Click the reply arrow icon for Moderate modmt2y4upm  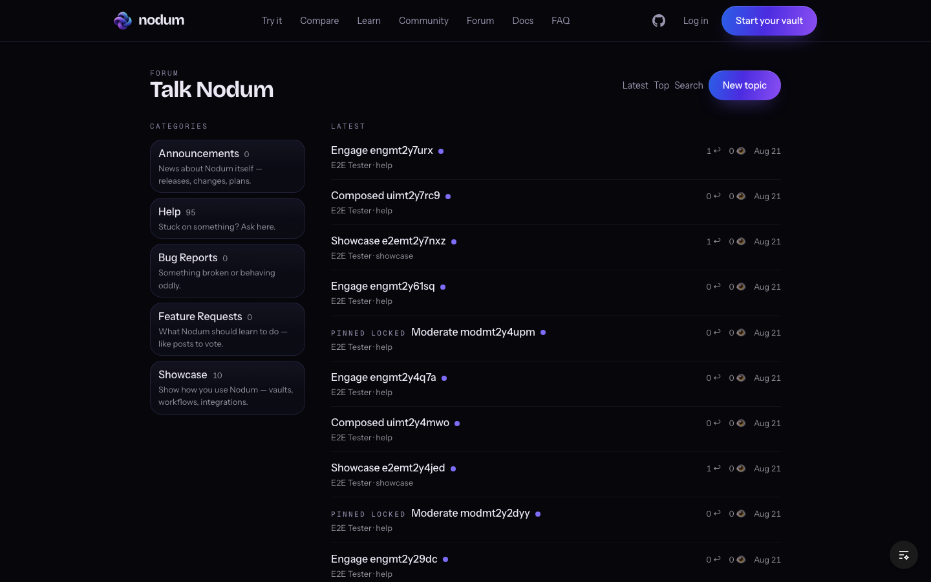[717, 332]
